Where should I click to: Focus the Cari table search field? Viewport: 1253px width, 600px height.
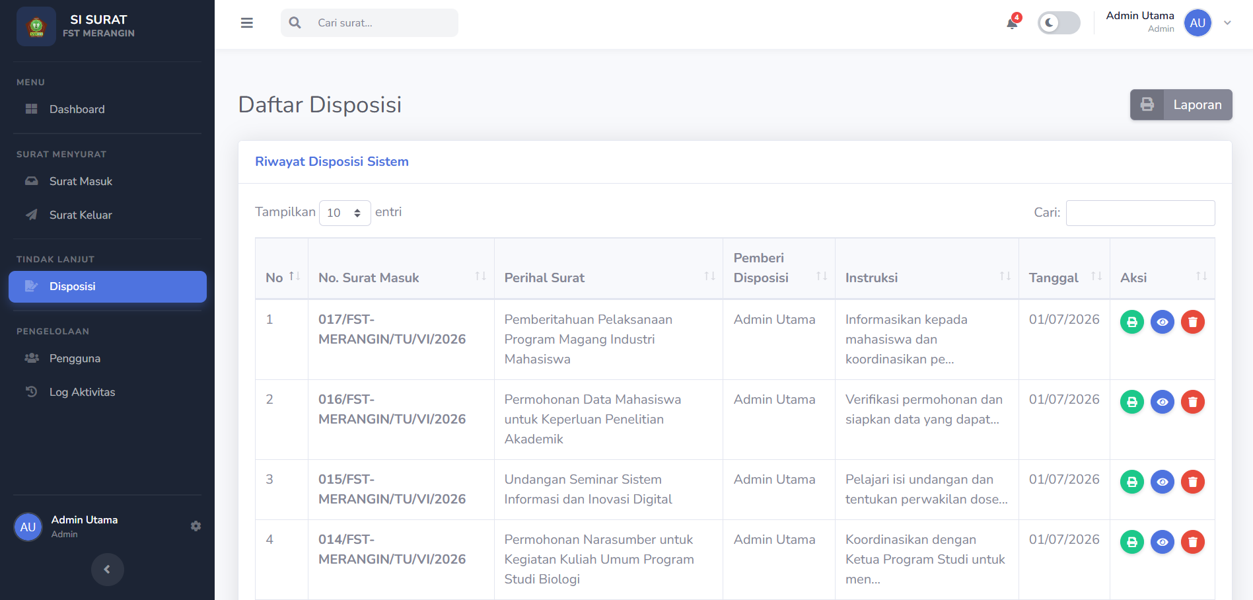click(x=1140, y=213)
